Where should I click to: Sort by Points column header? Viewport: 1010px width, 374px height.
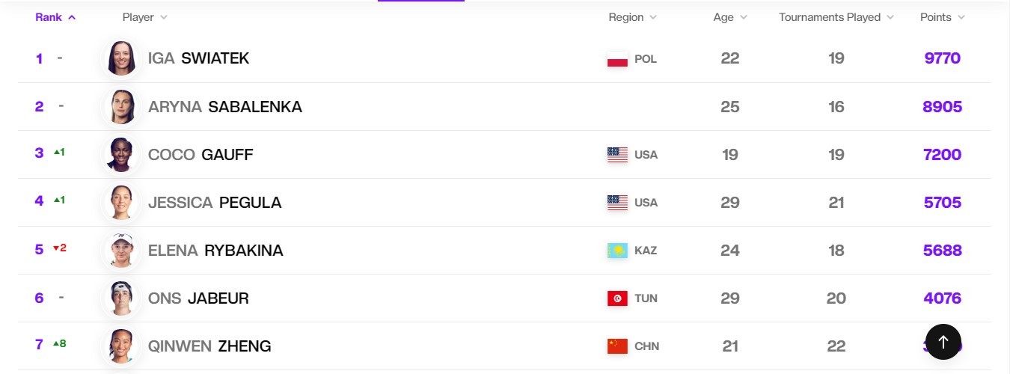(943, 17)
